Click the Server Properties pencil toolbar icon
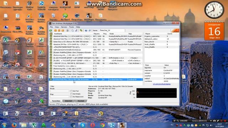Image resolution: width=228 pixels, height=128 pixels. (76, 31)
